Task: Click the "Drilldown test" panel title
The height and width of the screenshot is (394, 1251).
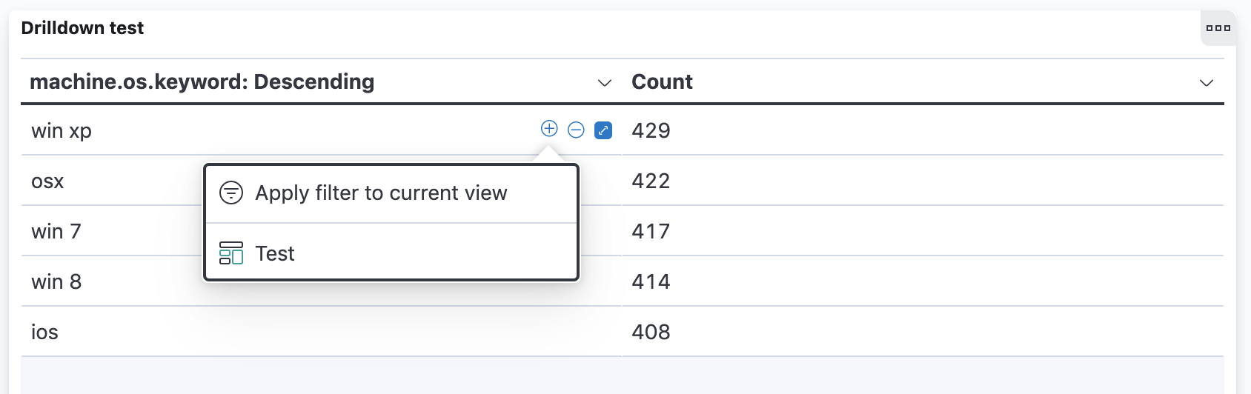Action: point(82,28)
